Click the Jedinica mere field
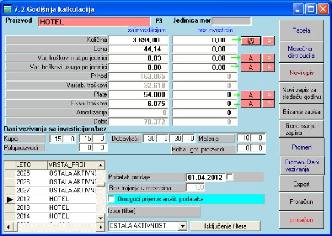The width and height of the screenshot is (332, 236). pyautogui.click(x=231, y=21)
